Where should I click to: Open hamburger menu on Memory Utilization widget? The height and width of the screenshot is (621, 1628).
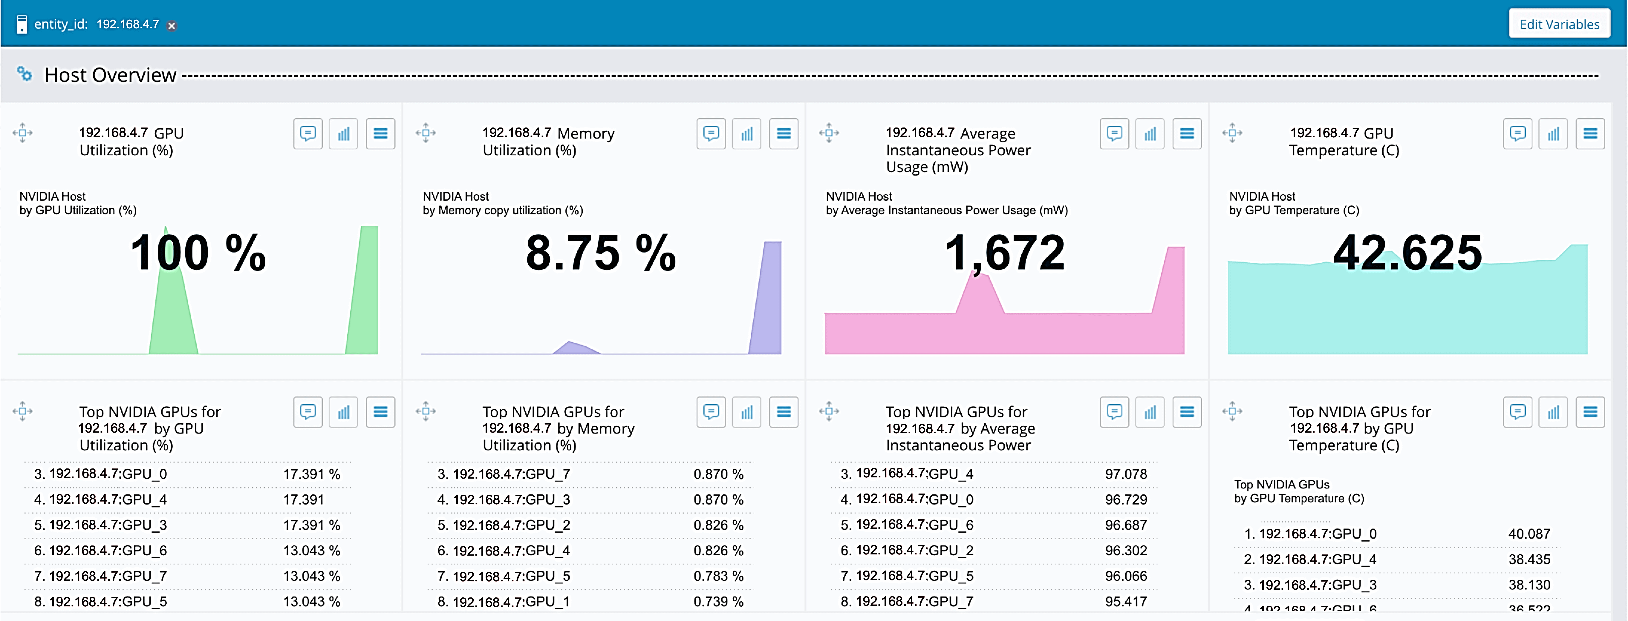[x=784, y=134]
